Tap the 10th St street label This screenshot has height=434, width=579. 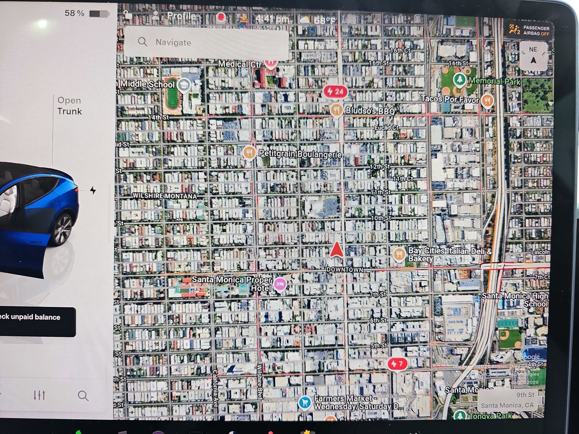point(381,218)
